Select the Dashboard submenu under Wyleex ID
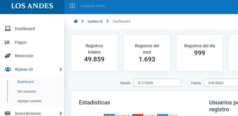Screen dimensions: 238x116 (25, 82)
